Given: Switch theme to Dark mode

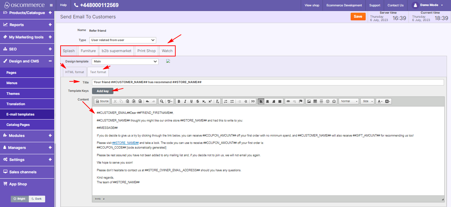Looking at the screenshot, I should (x=37, y=199).
